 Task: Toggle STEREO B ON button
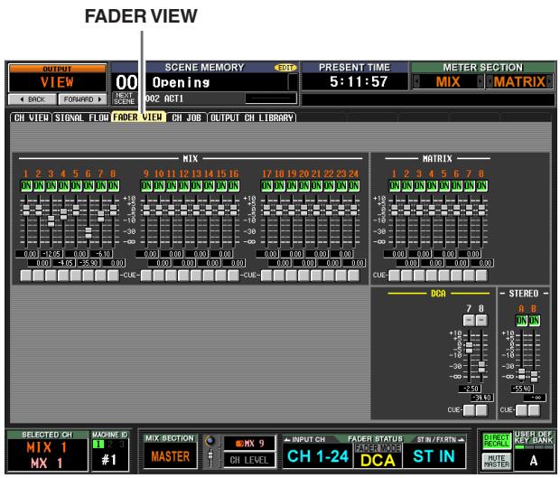click(x=534, y=321)
